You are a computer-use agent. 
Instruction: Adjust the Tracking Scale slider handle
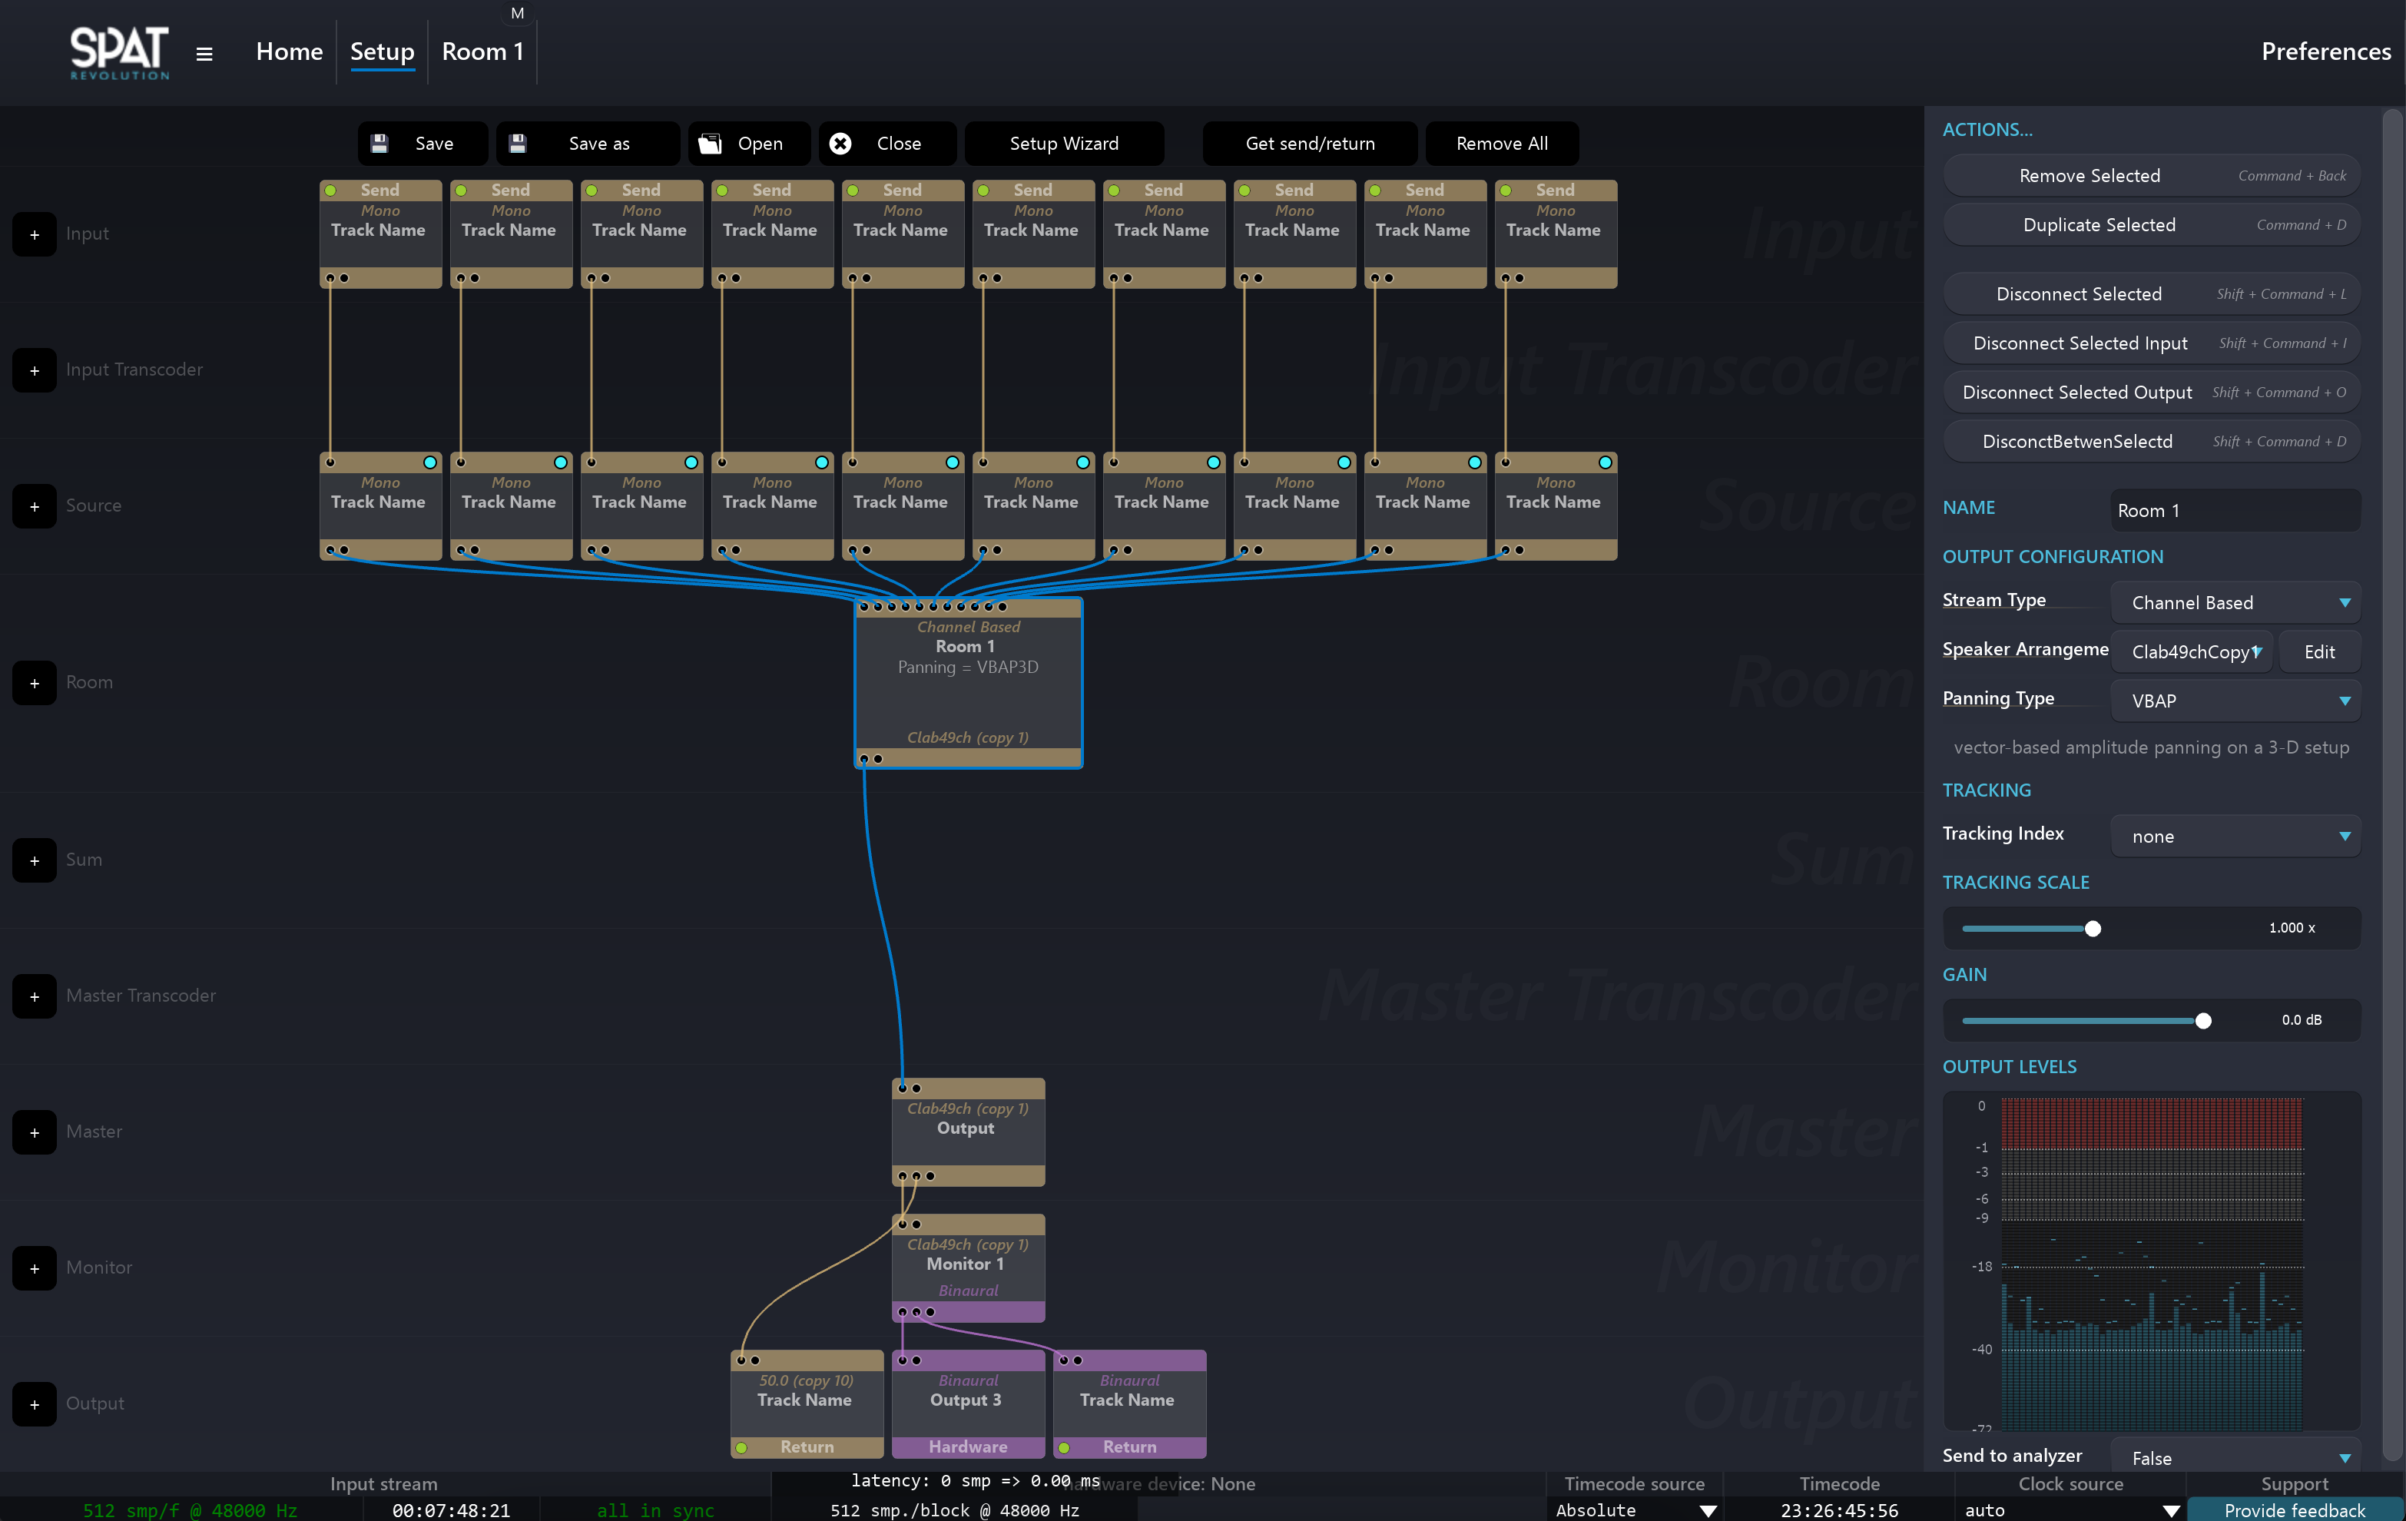2093,929
